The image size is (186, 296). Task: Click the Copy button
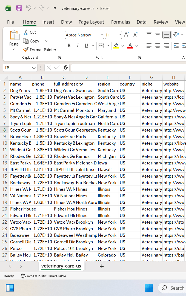pos(31,41)
